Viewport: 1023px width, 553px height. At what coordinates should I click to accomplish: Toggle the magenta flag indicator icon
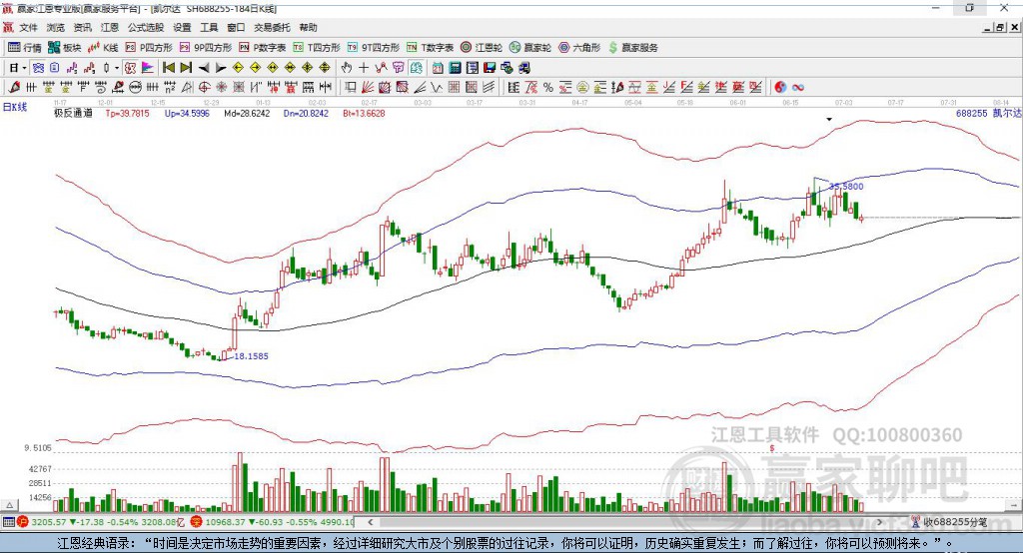[x=148, y=68]
